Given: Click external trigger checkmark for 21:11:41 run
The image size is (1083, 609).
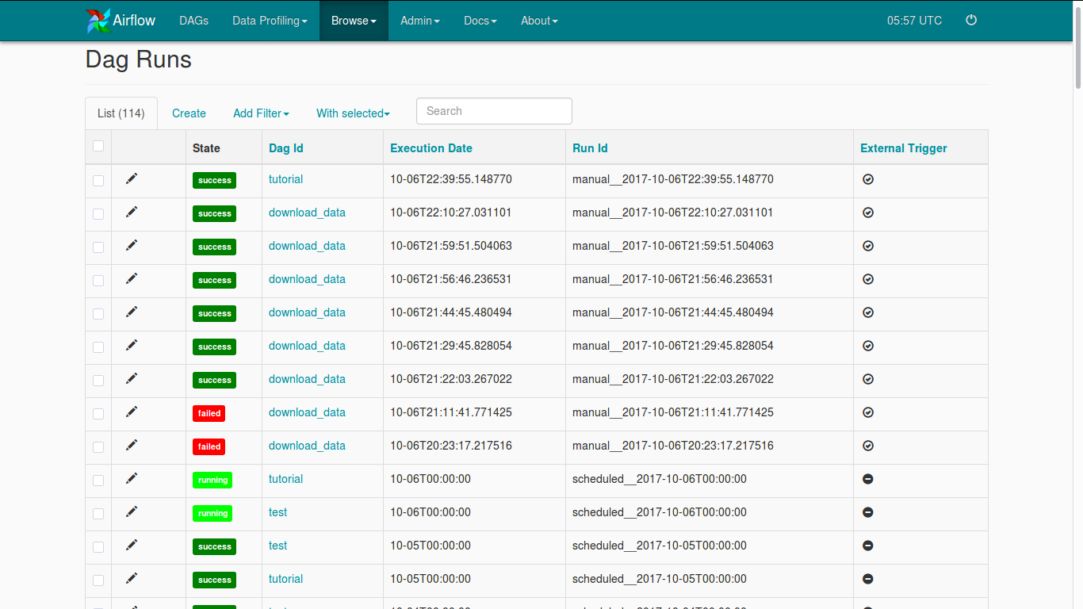Looking at the screenshot, I should [867, 413].
